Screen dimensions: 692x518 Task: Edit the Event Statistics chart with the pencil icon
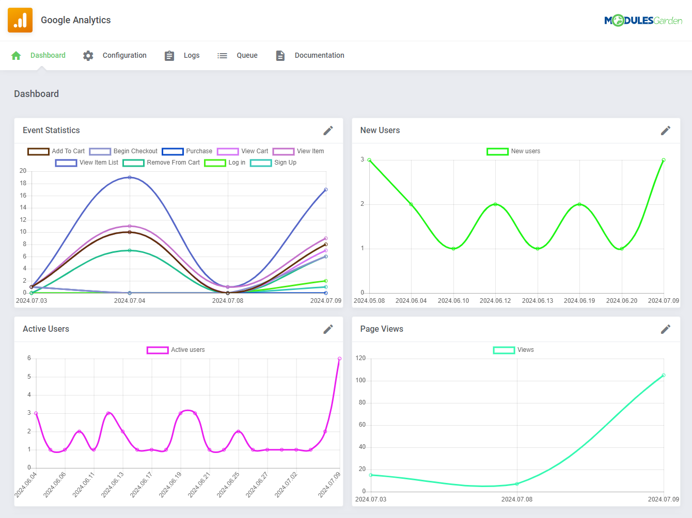click(328, 131)
